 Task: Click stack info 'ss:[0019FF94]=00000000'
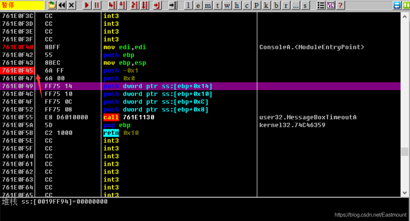pyautogui.click(x=64, y=202)
